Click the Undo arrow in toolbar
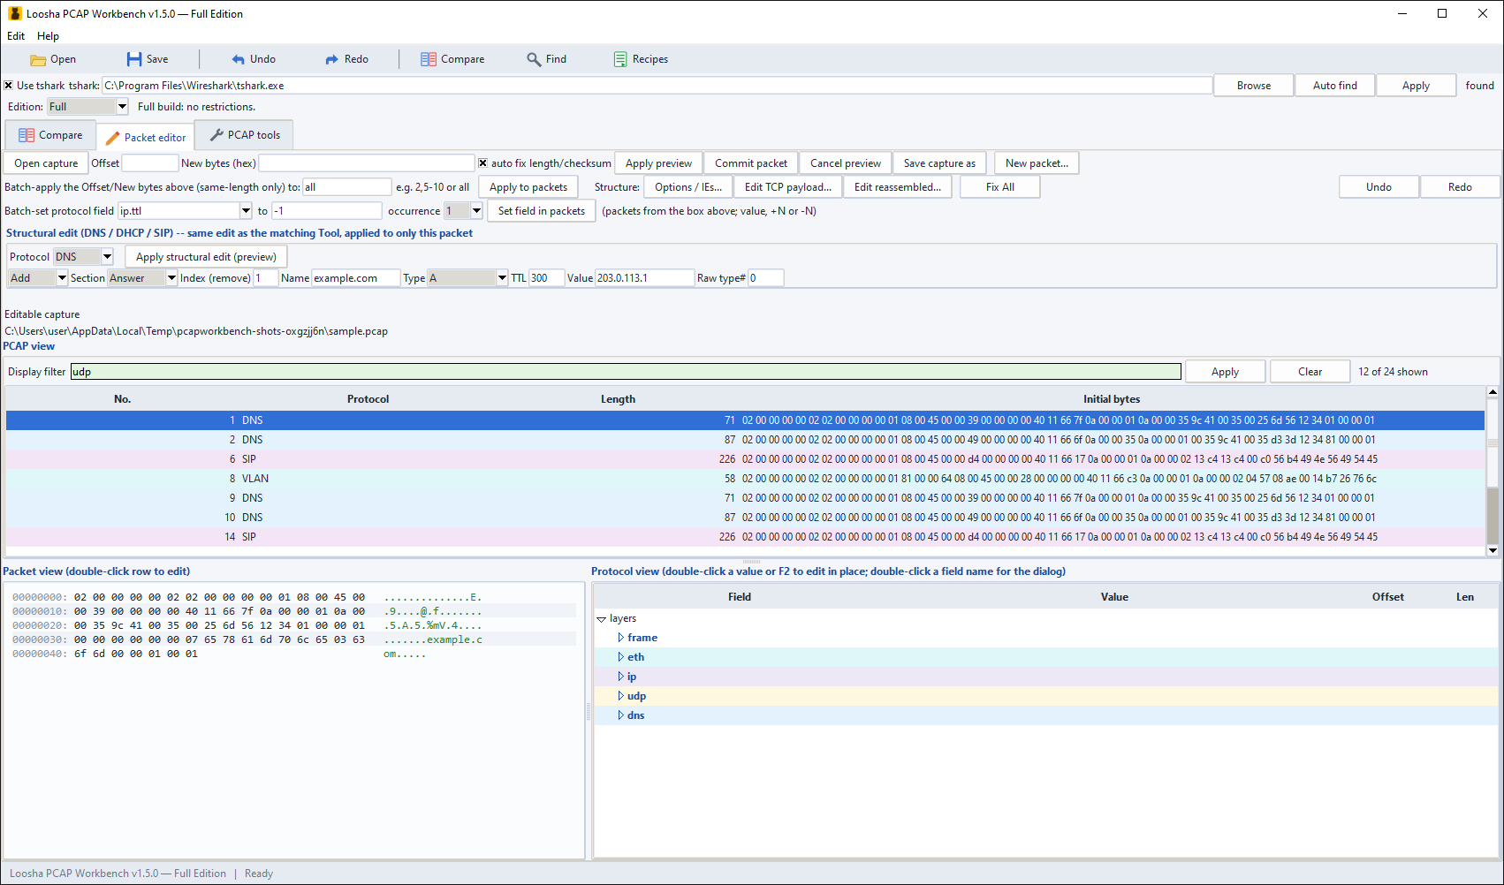Viewport: 1504px width, 885px height. (238, 59)
